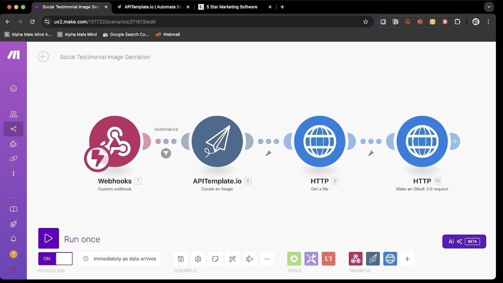This screenshot has width=503, height=283.
Task: Open the Home icon in sidebar
Action: 13,88
